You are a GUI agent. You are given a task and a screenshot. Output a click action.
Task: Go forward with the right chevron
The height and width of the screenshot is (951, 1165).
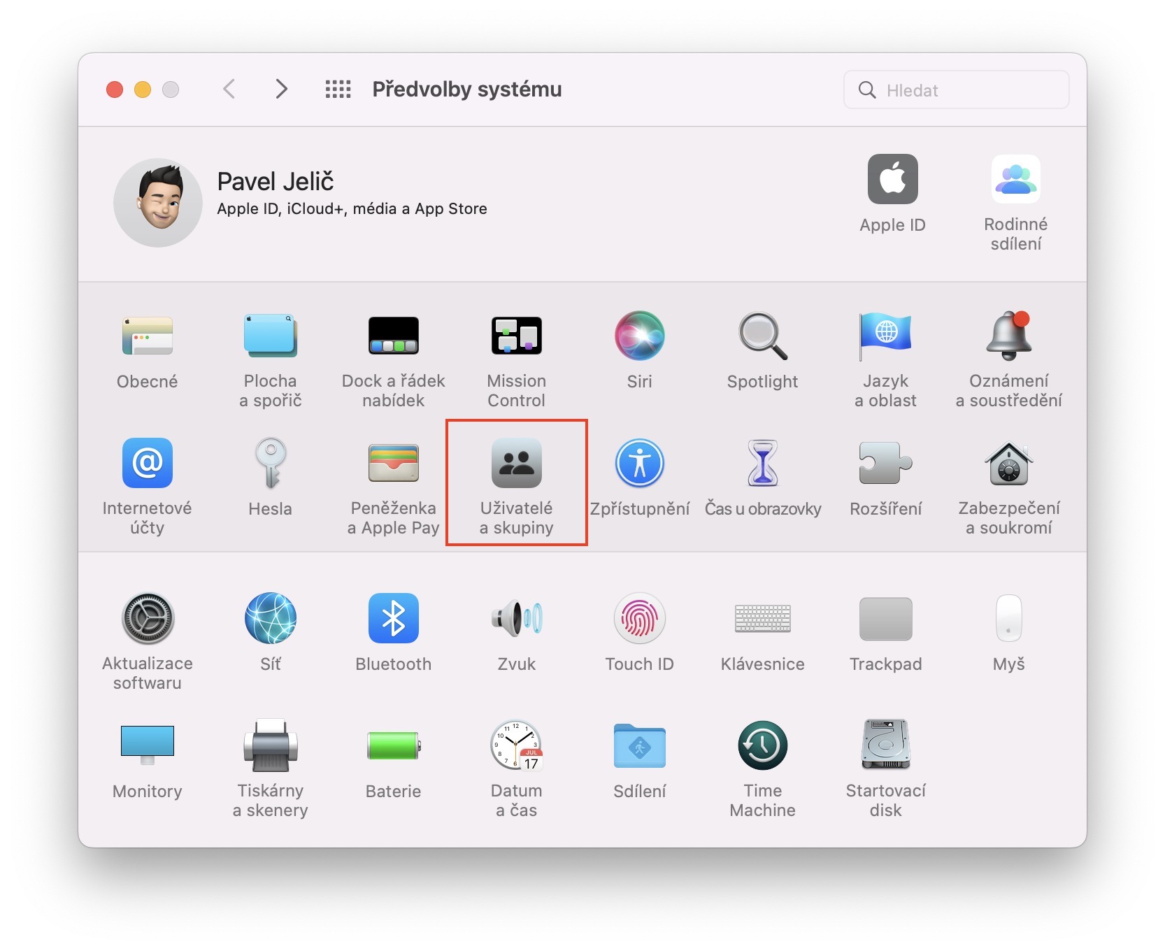tap(281, 89)
